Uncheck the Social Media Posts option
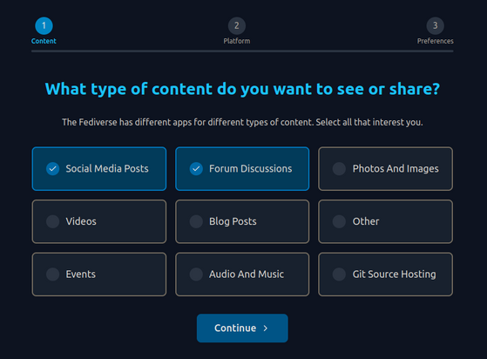Viewport: 487px width, 359px height. [x=99, y=169]
